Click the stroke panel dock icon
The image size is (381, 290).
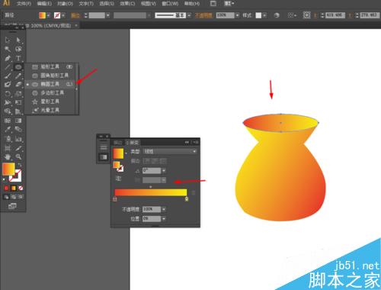[x=104, y=147]
